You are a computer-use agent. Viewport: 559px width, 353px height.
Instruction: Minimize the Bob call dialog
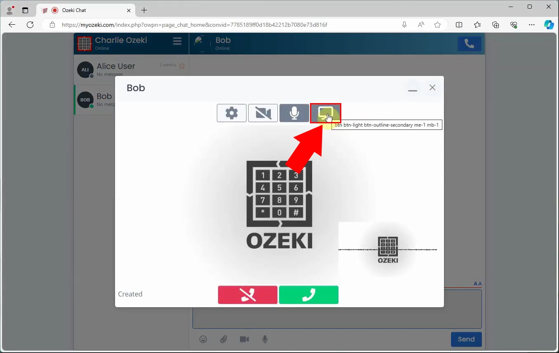click(413, 89)
